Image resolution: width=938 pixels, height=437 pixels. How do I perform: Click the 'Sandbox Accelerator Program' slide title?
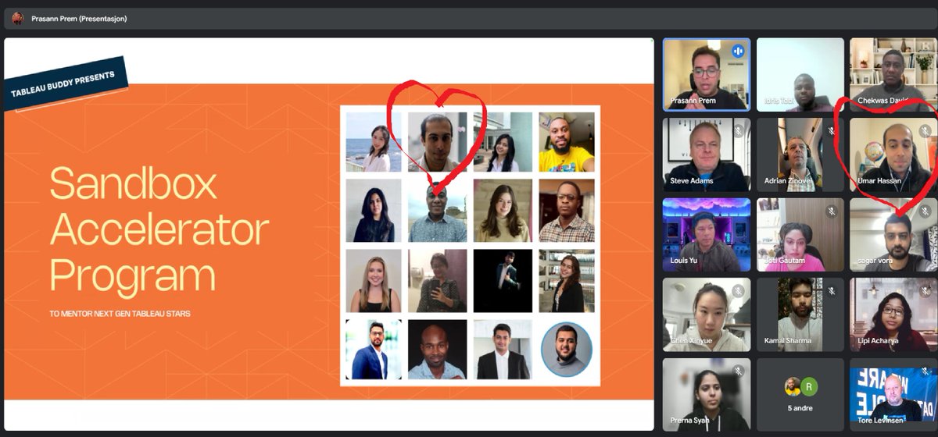coord(159,230)
